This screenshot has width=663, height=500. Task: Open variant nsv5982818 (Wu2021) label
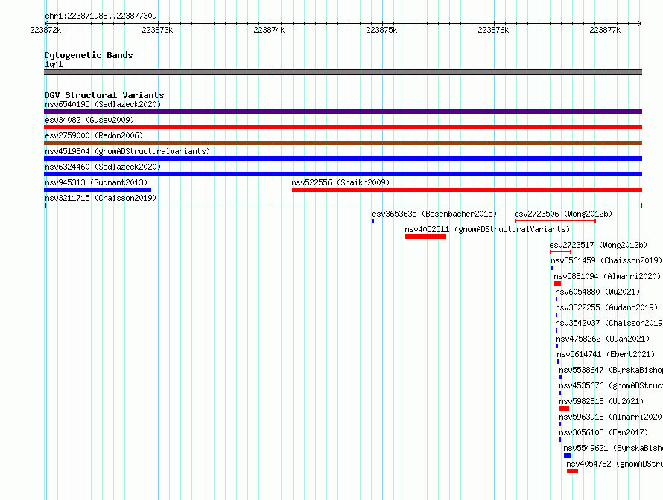(601, 401)
